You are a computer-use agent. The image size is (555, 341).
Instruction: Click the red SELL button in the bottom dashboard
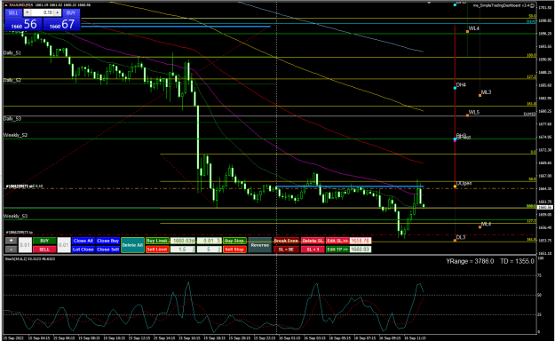coord(44,250)
